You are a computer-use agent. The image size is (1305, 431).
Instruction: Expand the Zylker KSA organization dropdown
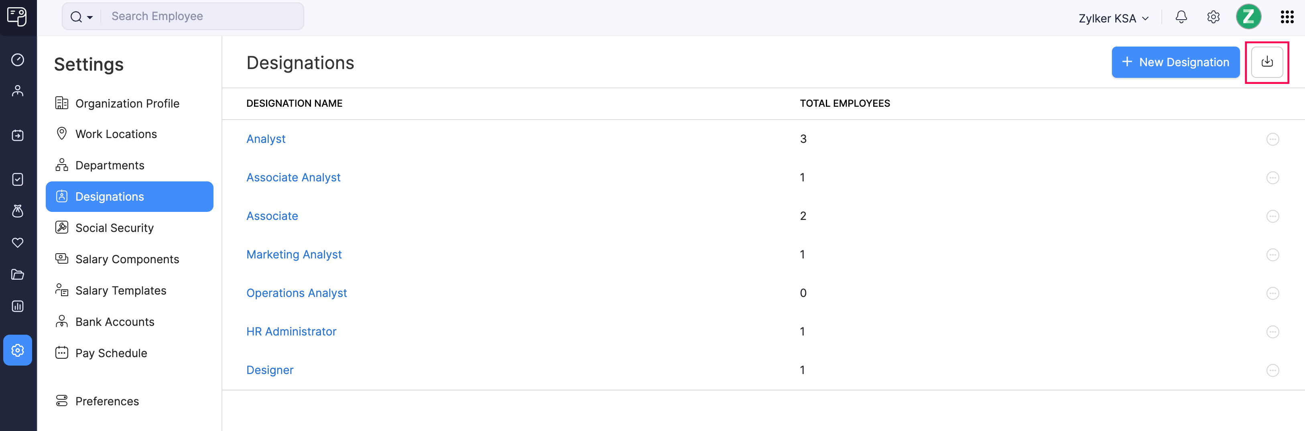(1112, 18)
